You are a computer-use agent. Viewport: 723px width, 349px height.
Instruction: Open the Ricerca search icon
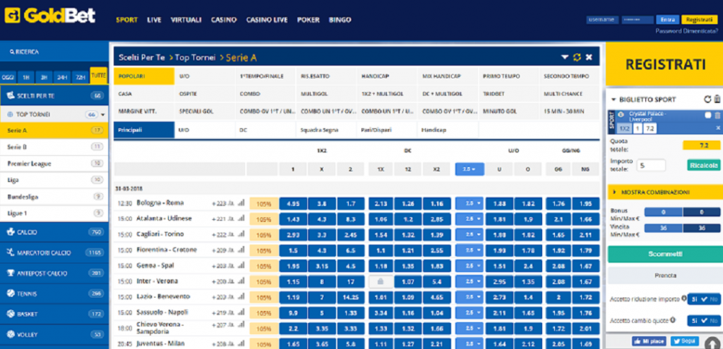click(12, 52)
